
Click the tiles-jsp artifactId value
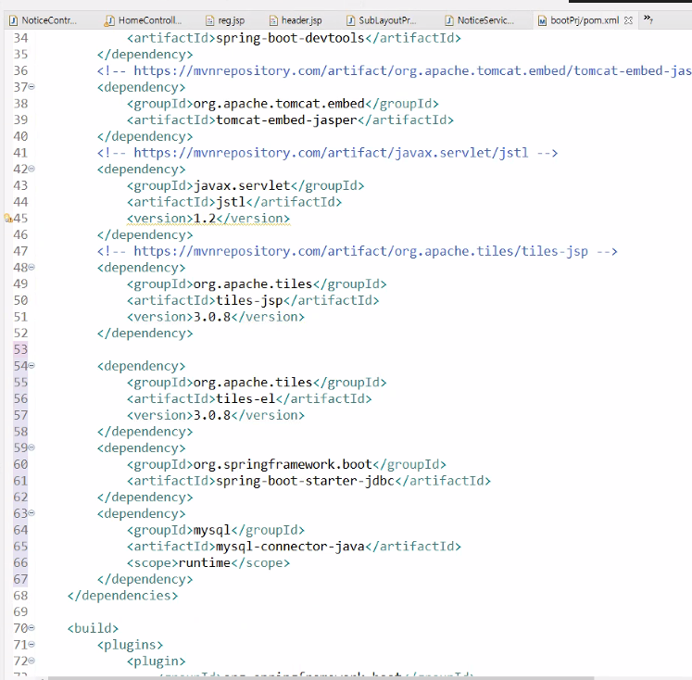249,300
